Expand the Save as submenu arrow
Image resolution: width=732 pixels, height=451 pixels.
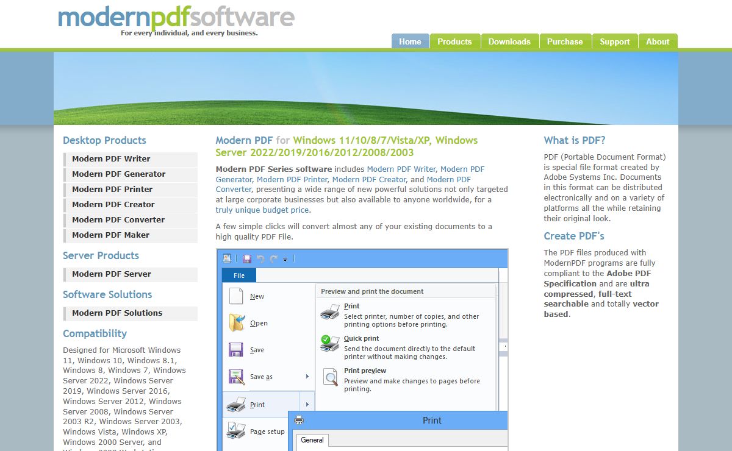pyautogui.click(x=307, y=377)
